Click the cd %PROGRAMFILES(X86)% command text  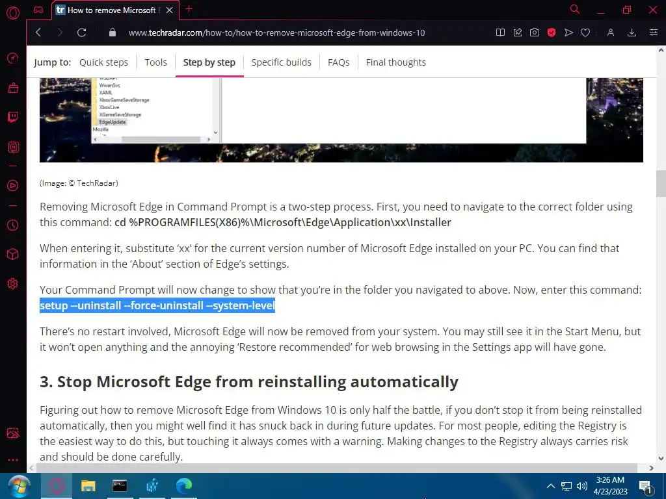pos(283,222)
